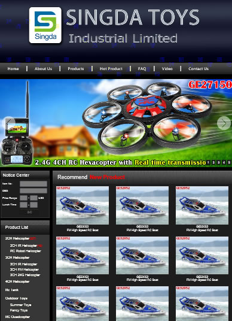Select banner slide indicator 3
Viewport: 232px width, 321px height.
[x=219, y=162]
